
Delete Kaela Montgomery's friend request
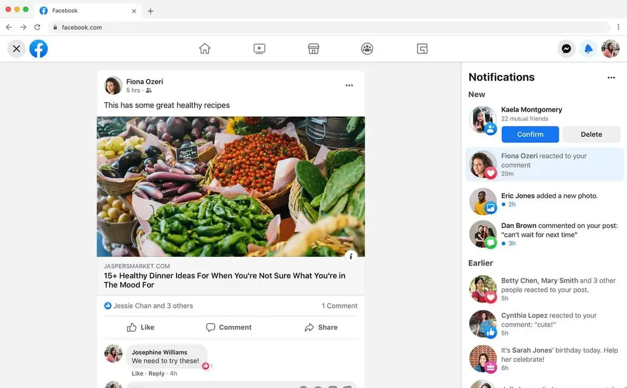592,134
